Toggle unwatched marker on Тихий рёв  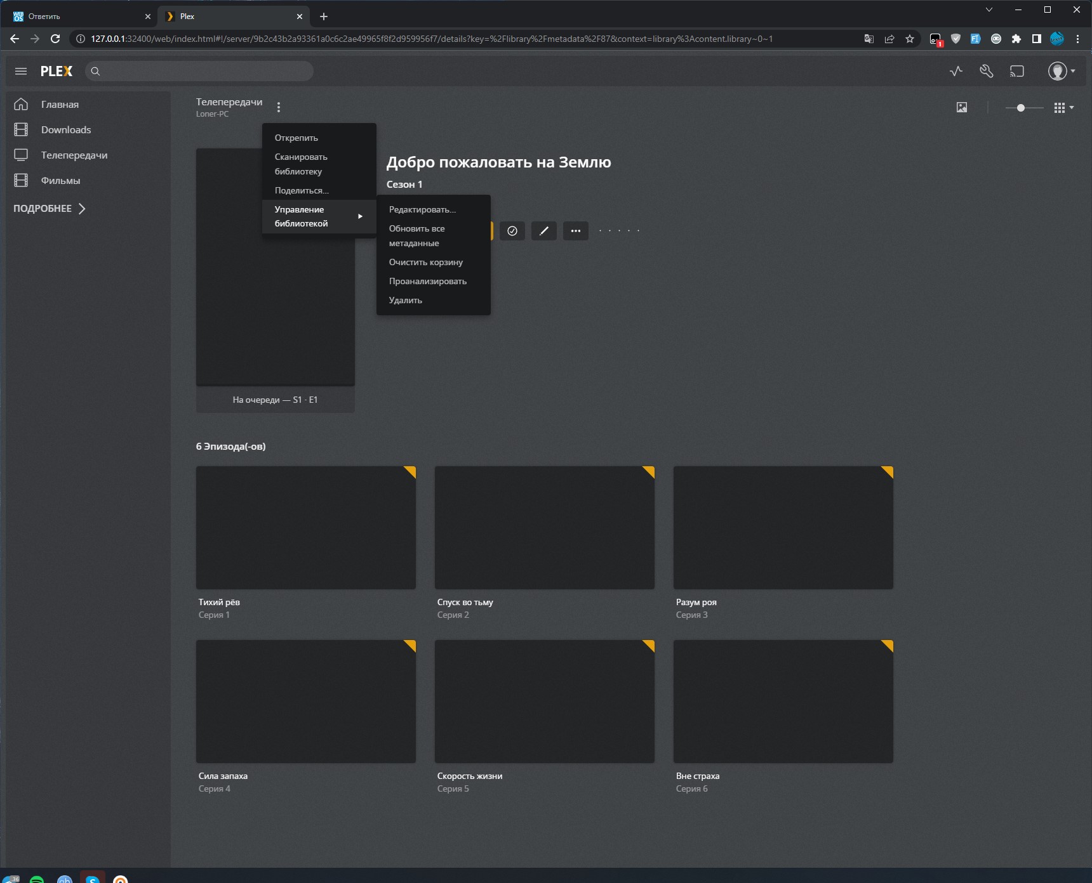[x=410, y=472]
